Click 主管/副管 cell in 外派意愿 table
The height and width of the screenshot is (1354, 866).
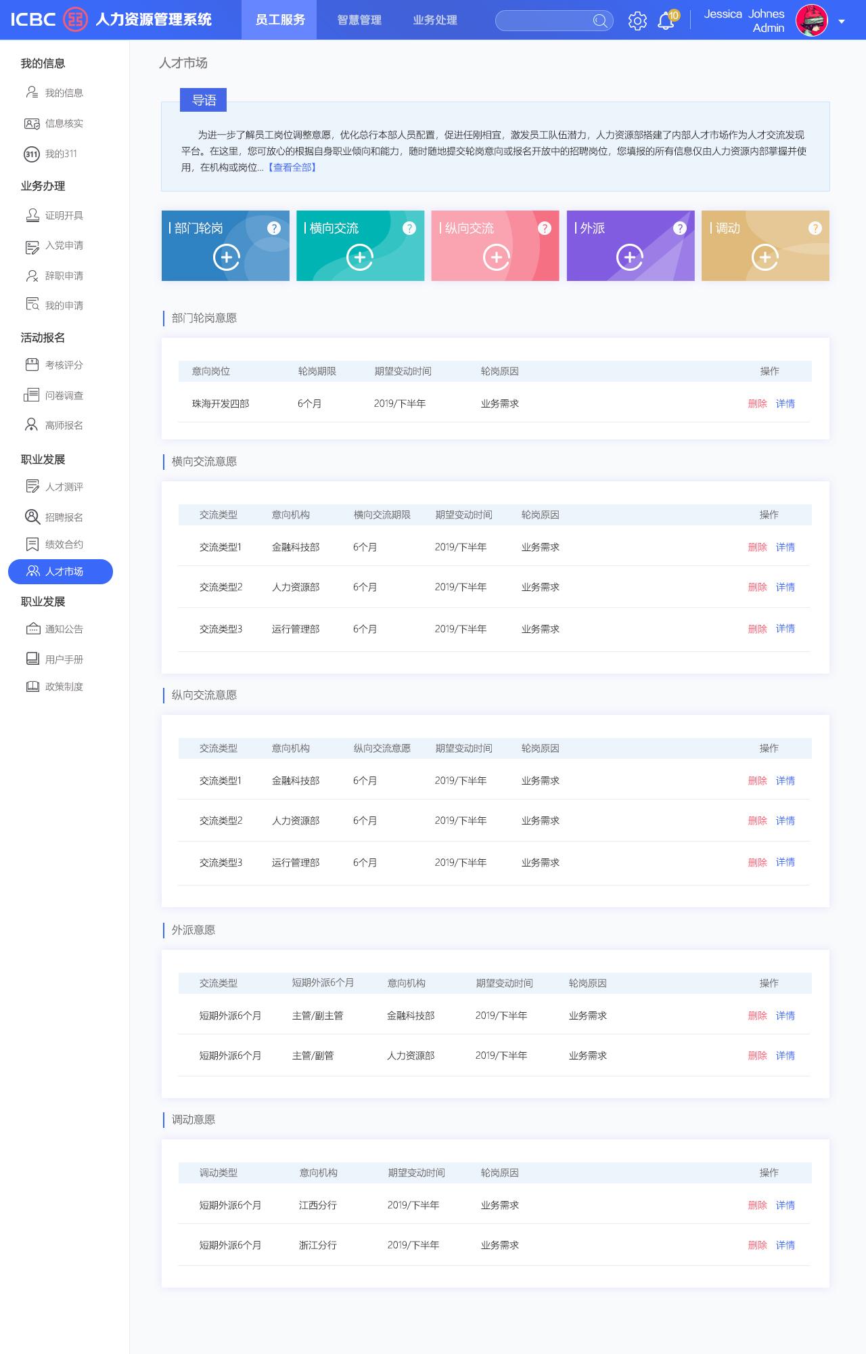(313, 1055)
